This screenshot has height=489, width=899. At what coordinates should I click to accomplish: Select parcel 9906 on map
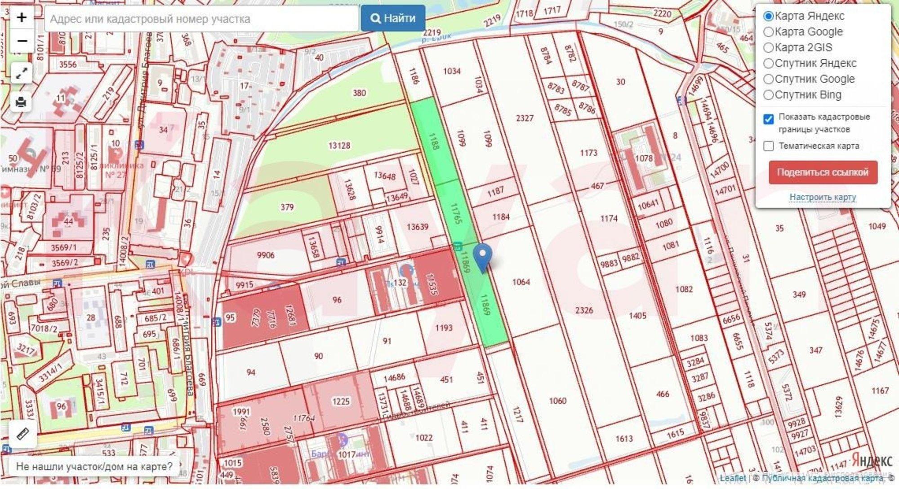click(x=265, y=255)
